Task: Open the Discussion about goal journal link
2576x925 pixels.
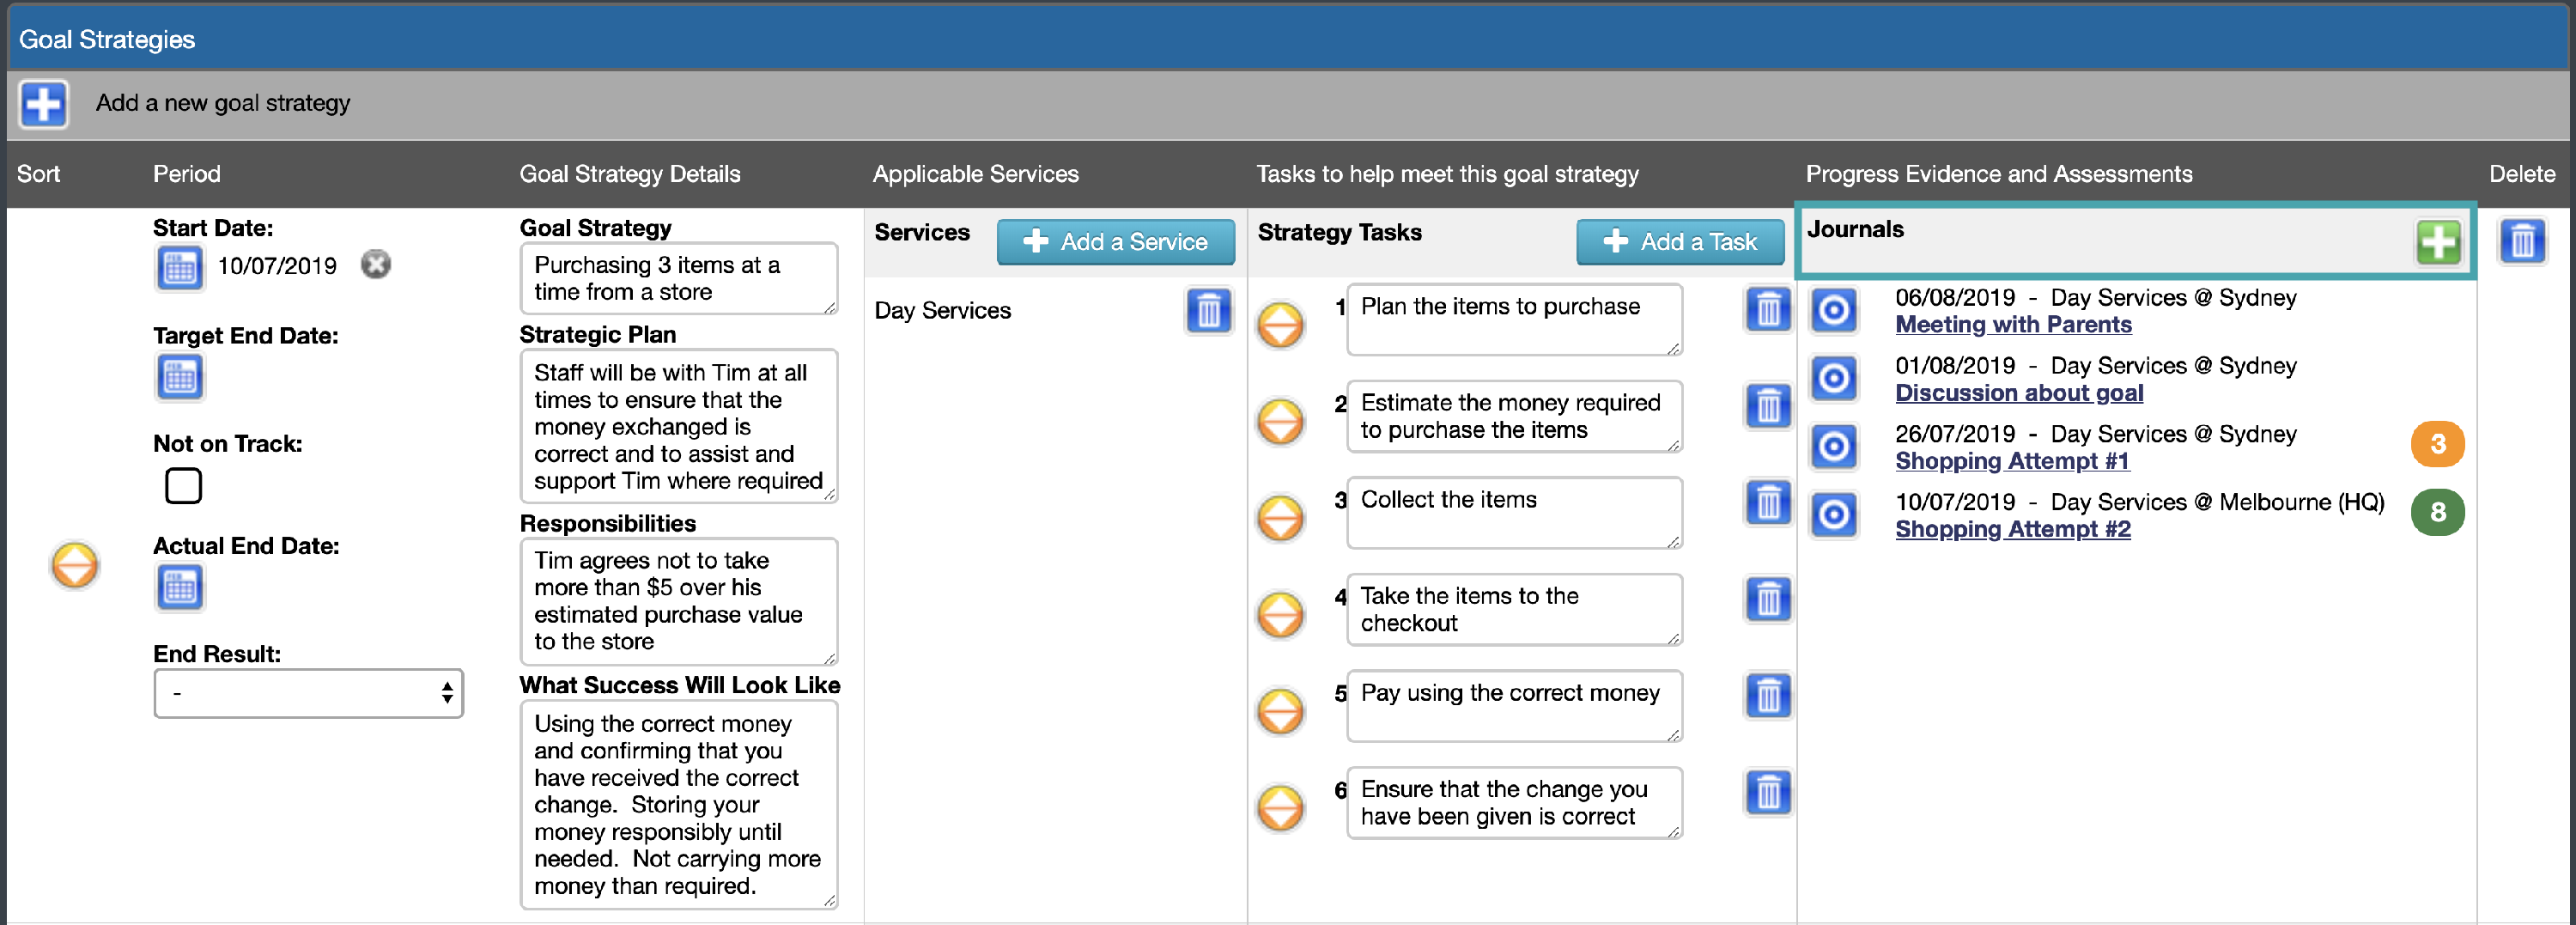Action: tap(2018, 393)
